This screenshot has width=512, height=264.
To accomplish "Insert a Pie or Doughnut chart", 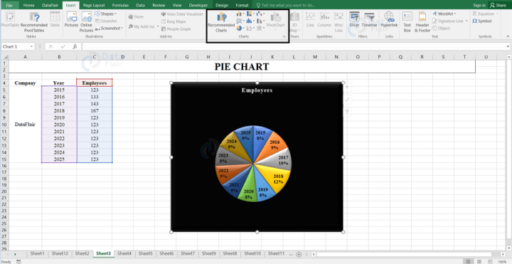I will pos(240,28).
